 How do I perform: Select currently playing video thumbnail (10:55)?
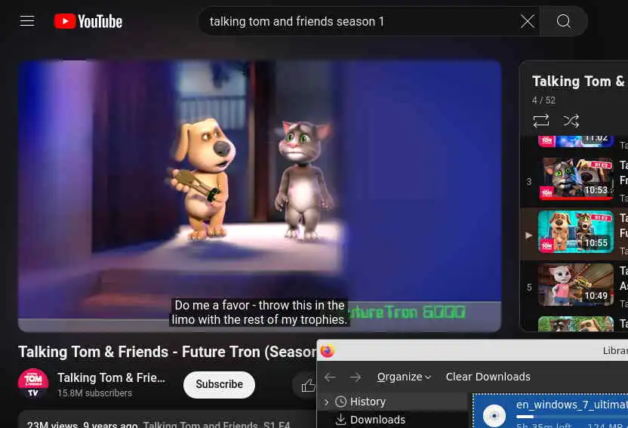(x=575, y=232)
